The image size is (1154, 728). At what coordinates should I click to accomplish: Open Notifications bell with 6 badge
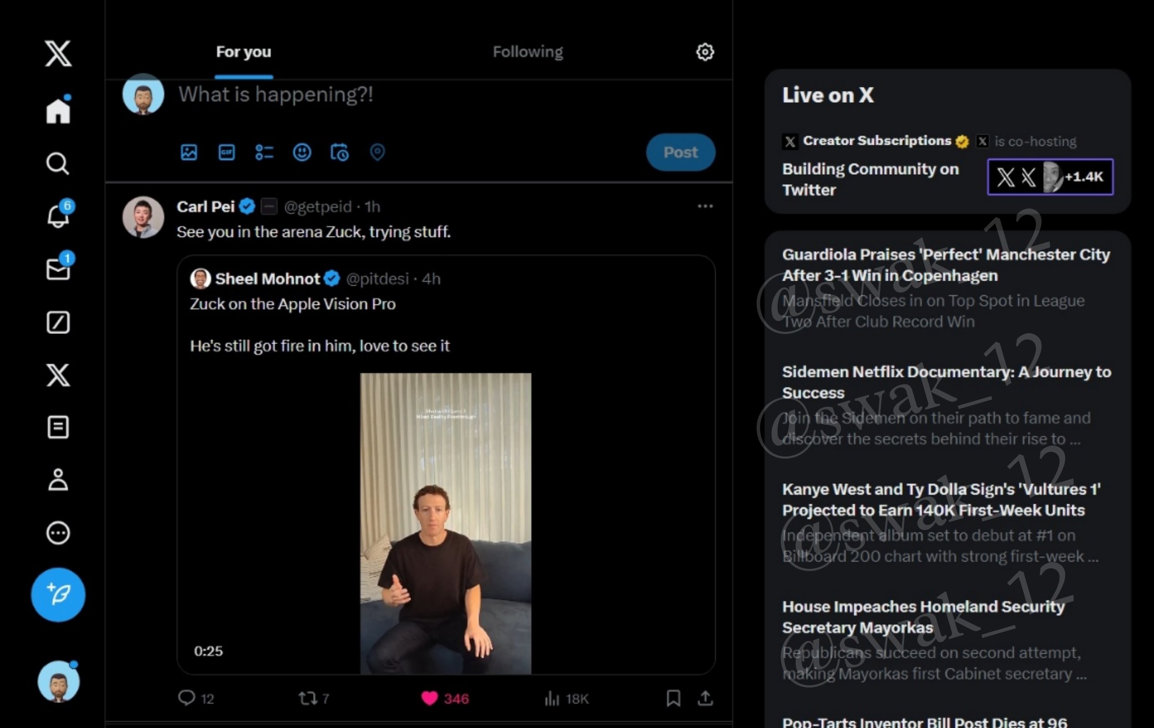59,214
